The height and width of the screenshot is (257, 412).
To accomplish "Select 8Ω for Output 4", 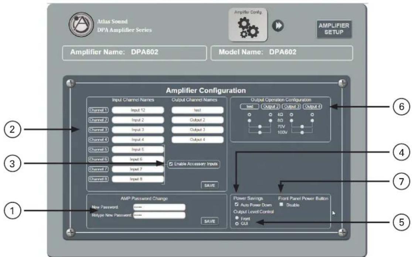I will [x=312, y=121].
